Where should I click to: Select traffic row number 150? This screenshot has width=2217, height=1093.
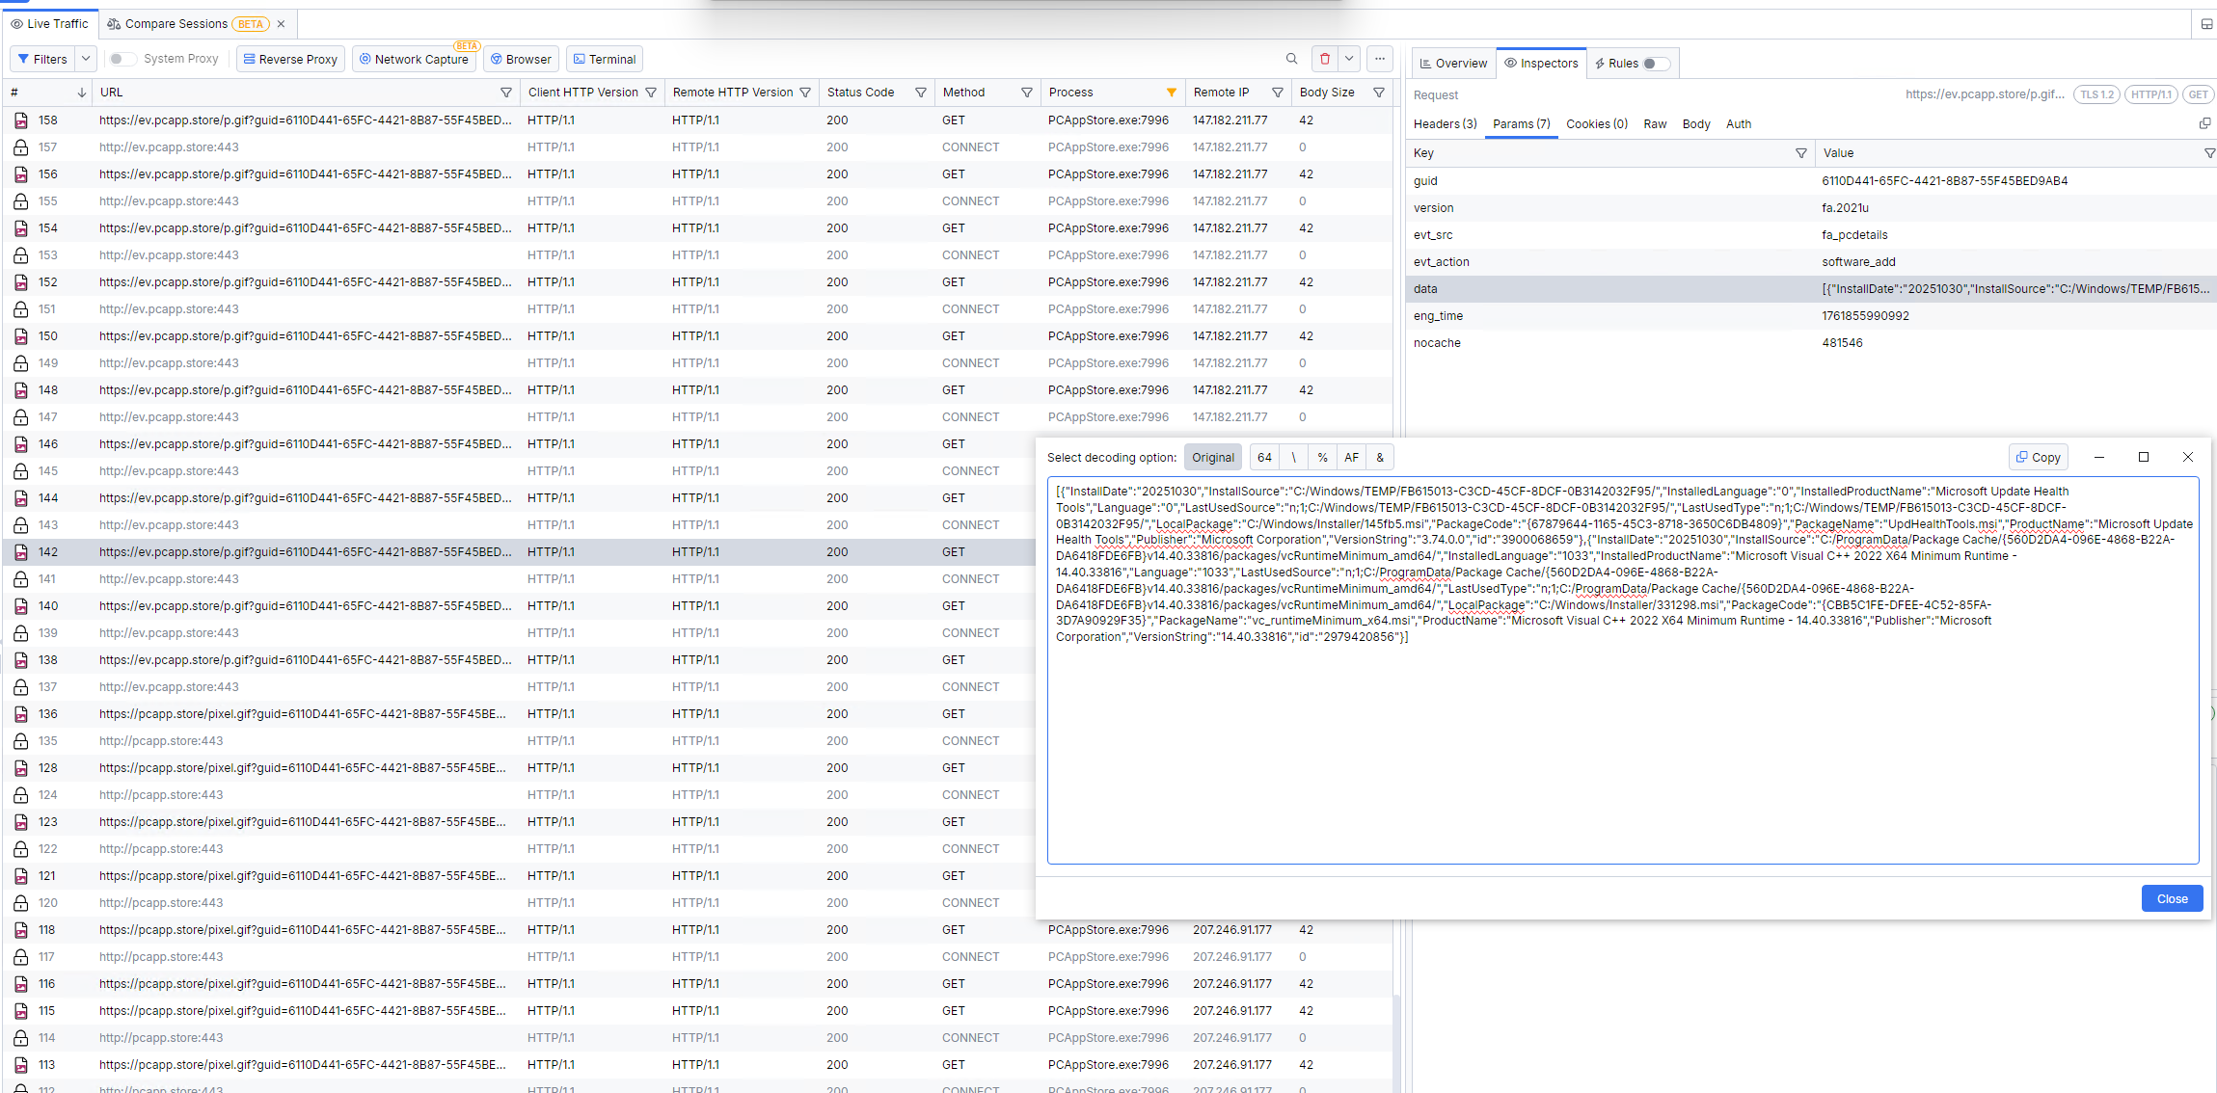click(697, 336)
